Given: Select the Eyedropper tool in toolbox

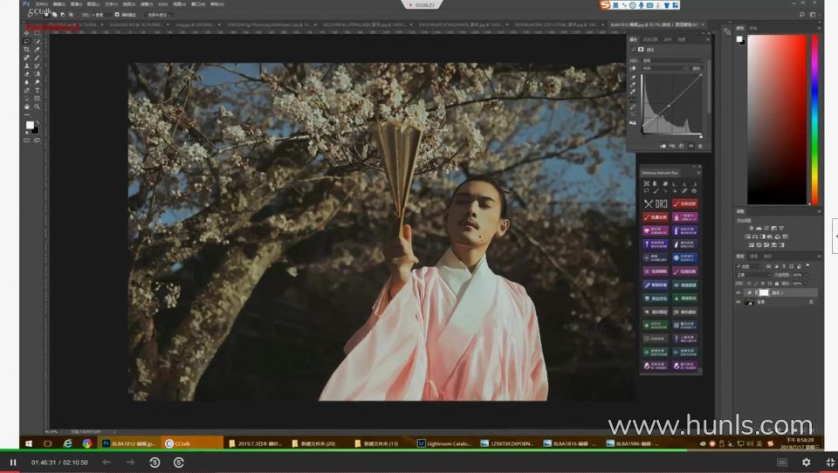Looking at the screenshot, I should coord(37,49).
